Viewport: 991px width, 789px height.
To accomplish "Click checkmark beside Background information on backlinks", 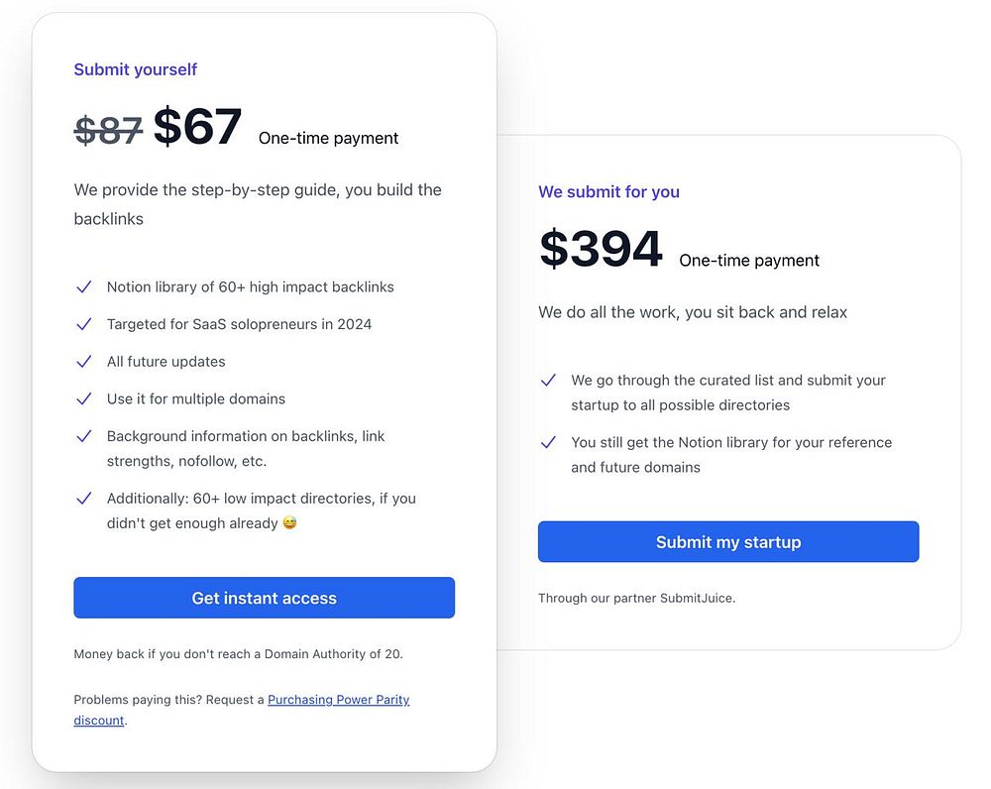I will pyautogui.click(x=84, y=436).
